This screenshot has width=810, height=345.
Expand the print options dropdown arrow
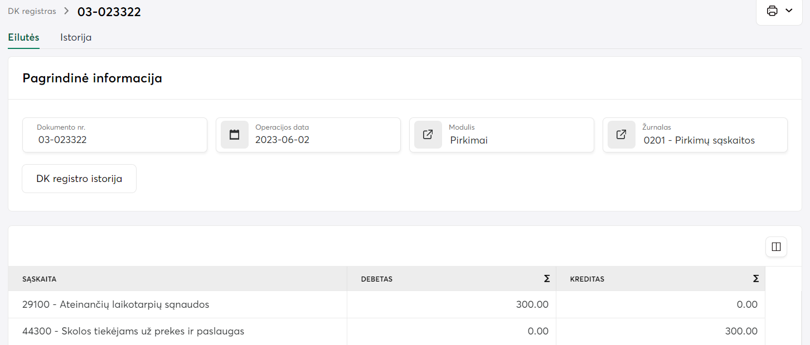coord(789,11)
